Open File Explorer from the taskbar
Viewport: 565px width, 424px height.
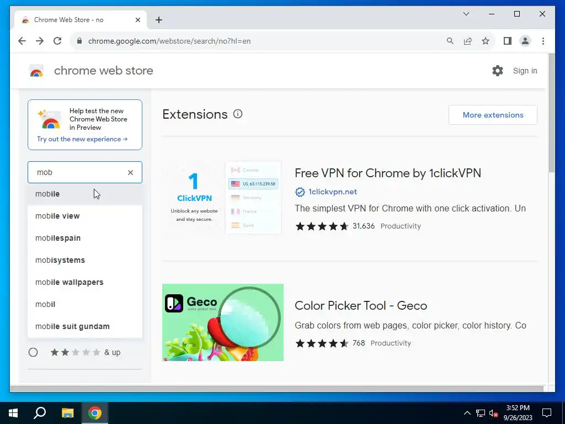67,413
